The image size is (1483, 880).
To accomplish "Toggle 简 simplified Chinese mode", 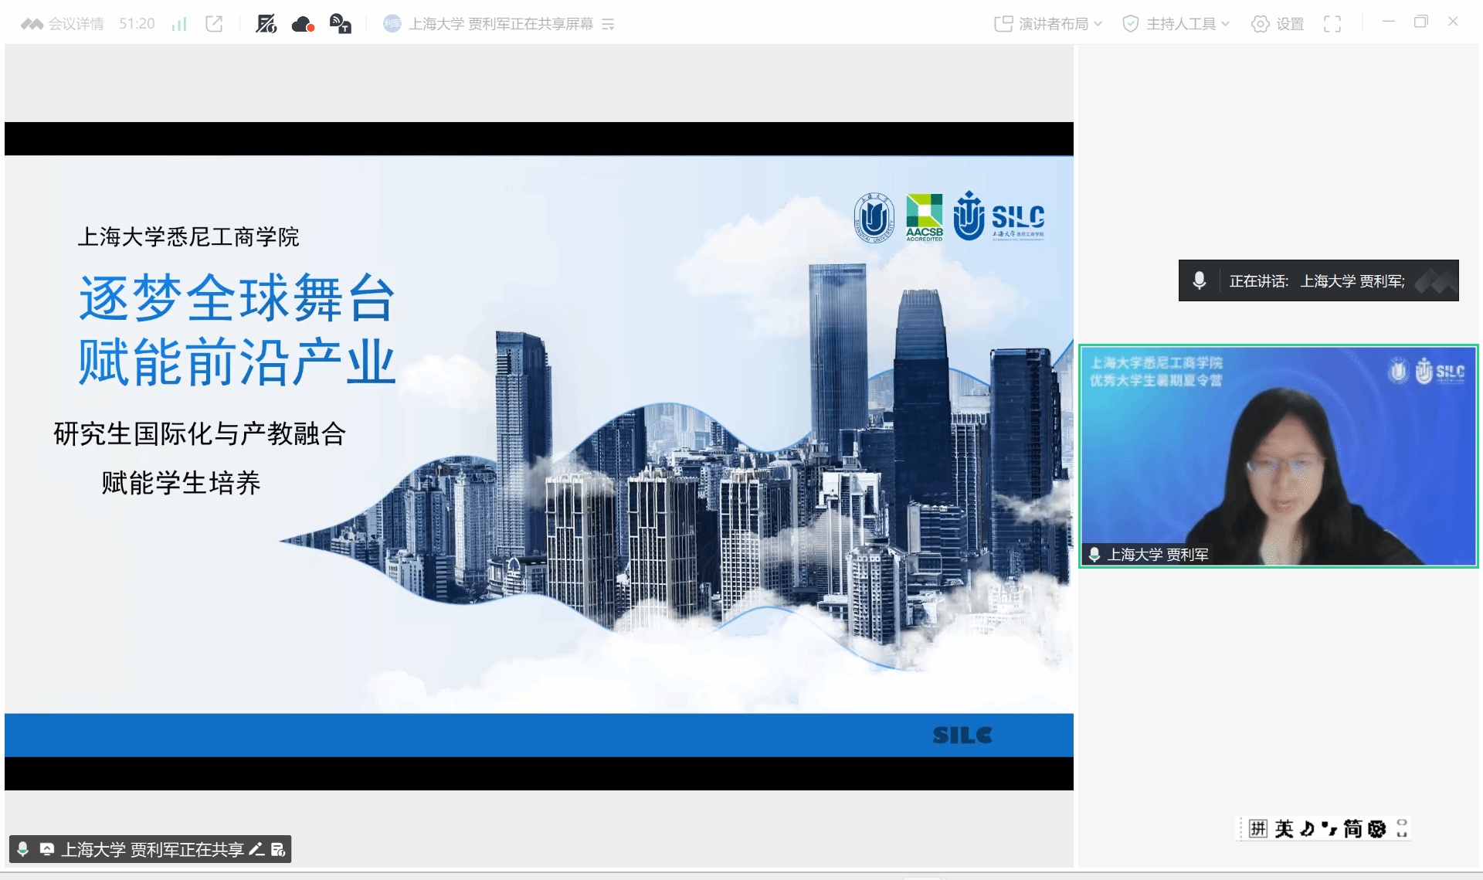I will (1352, 829).
